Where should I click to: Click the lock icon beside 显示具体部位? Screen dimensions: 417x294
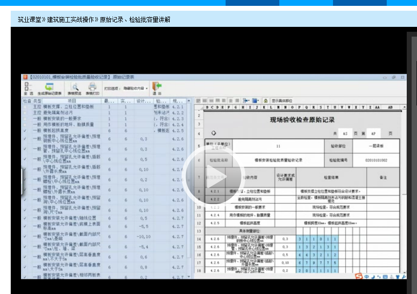(x=265, y=100)
